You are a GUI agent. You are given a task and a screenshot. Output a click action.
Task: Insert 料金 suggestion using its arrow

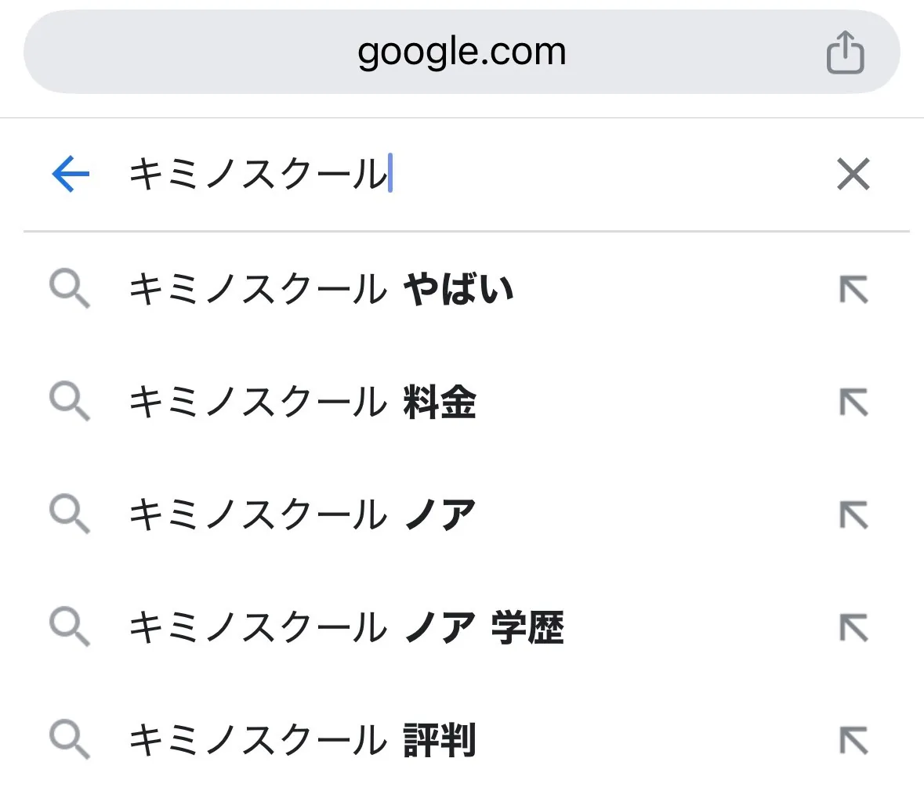pyautogui.click(x=853, y=403)
